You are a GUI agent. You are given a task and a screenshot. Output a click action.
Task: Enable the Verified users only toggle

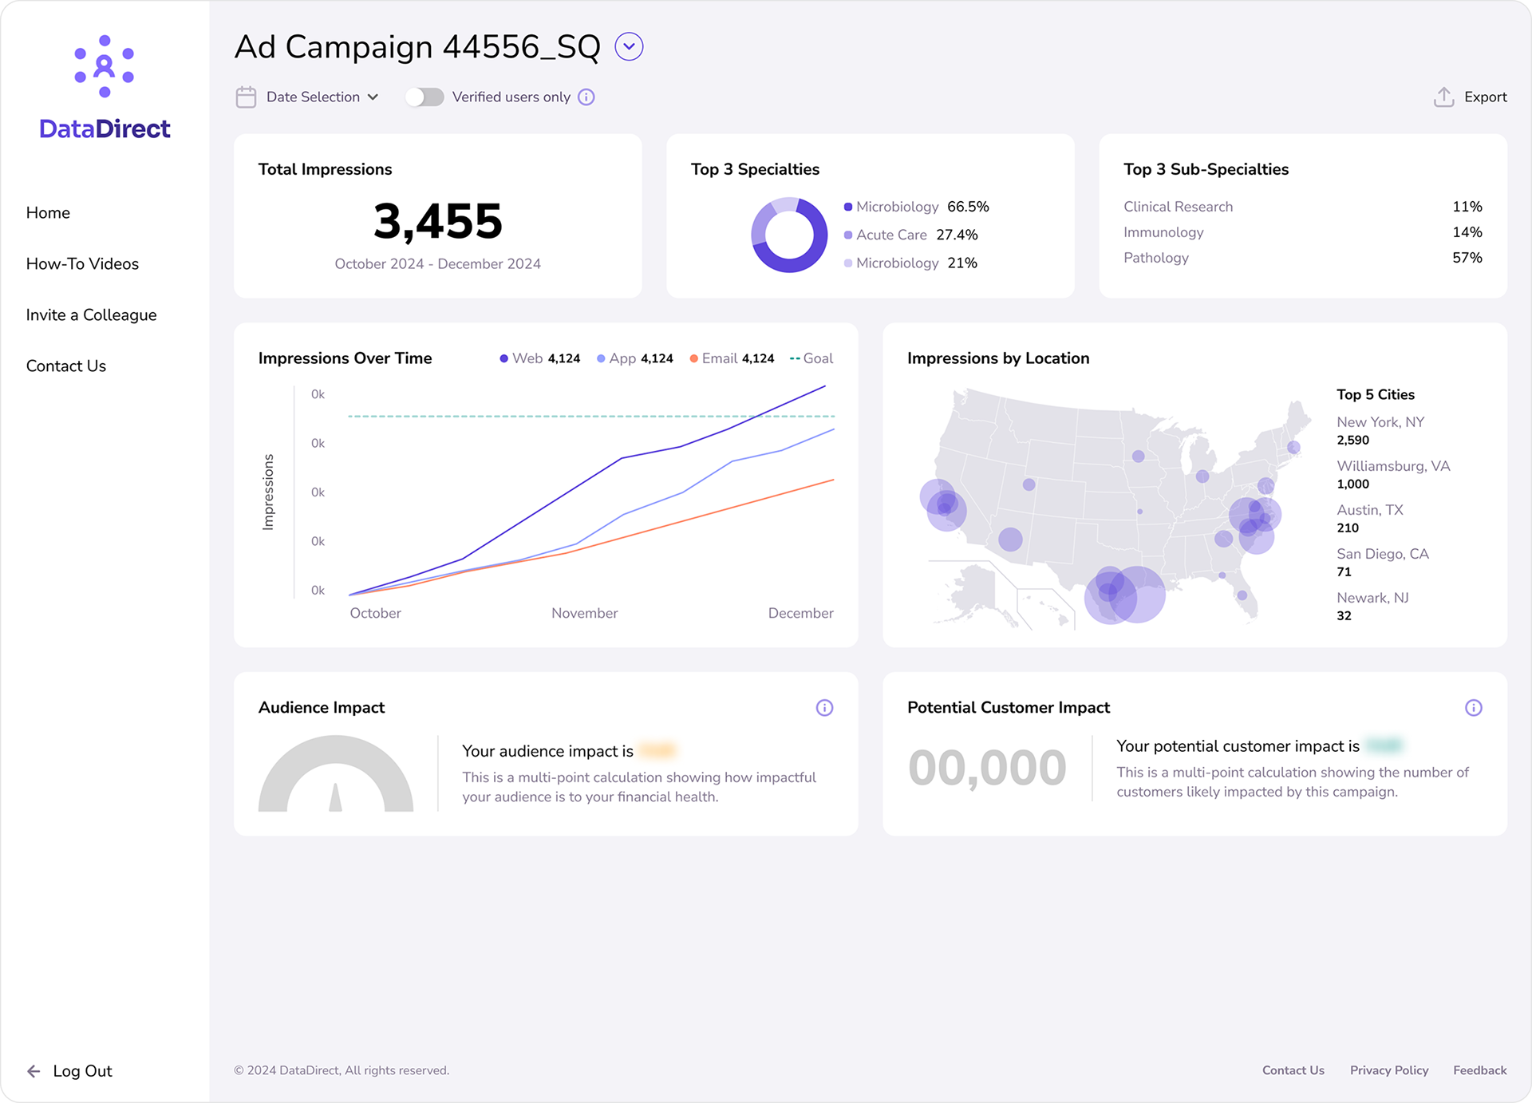[x=424, y=97]
